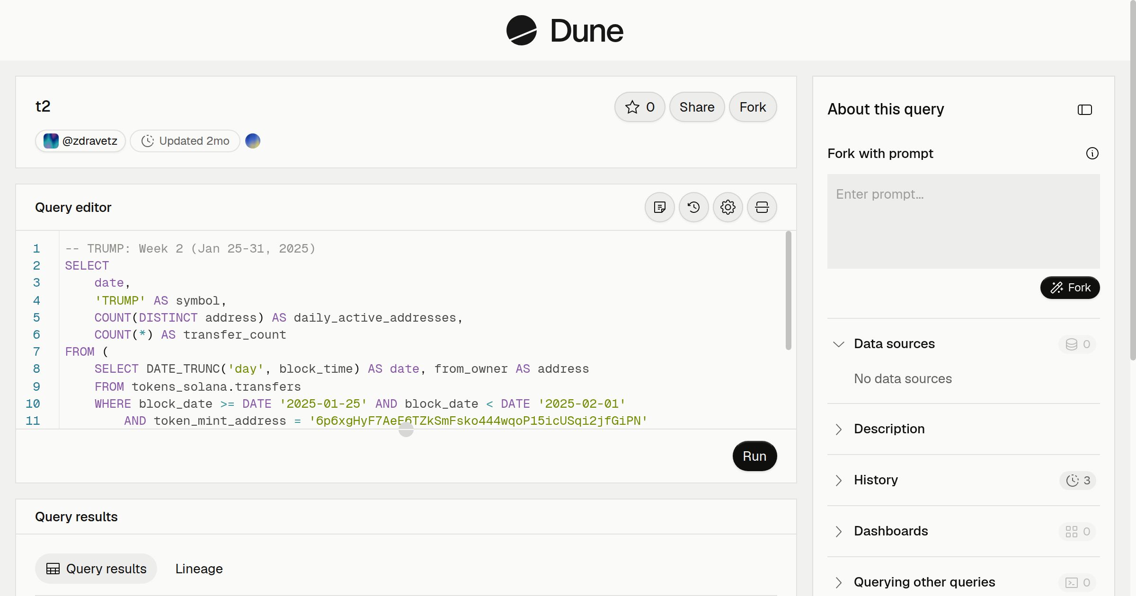Collapse the Data sources section
This screenshot has height=596, width=1136.
[x=838, y=344]
